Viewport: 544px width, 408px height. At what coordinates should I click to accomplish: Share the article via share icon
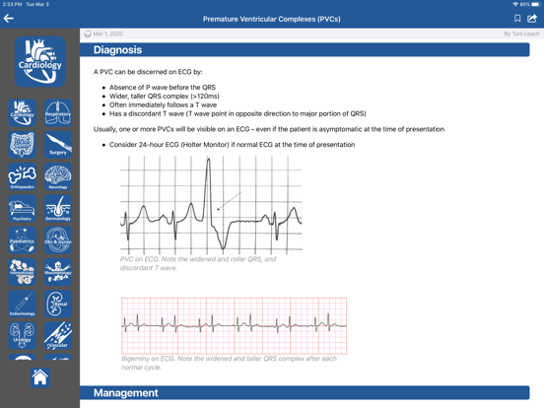pyautogui.click(x=532, y=19)
